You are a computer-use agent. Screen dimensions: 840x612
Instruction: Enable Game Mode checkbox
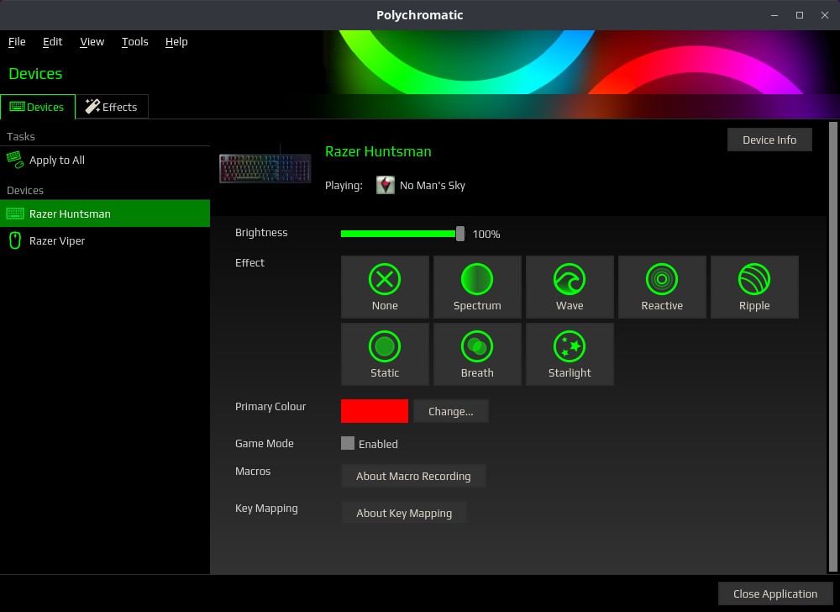tap(347, 444)
